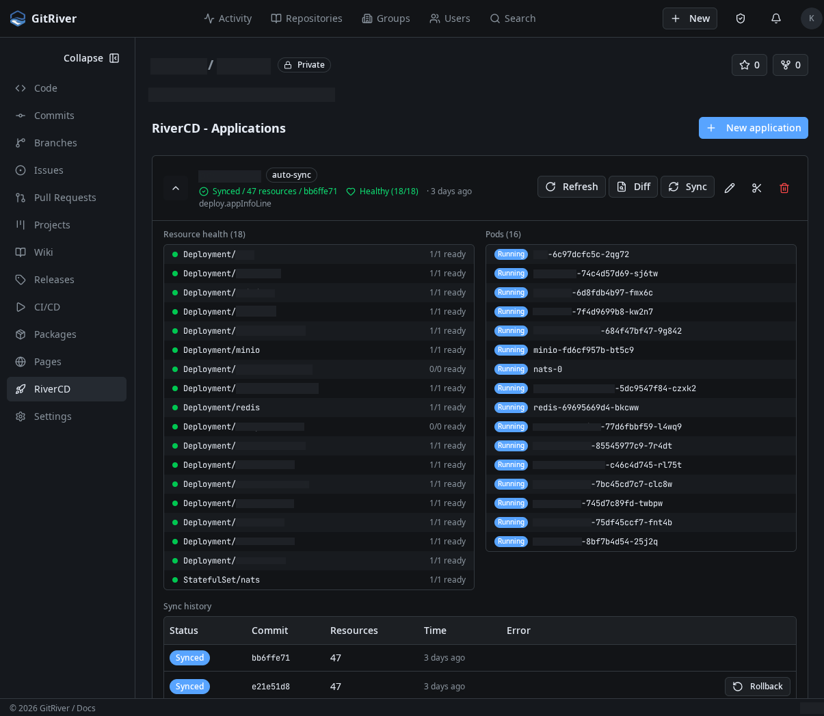Open Projects in the sidebar
The width and height of the screenshot is (824, 716).
(66, 225)
